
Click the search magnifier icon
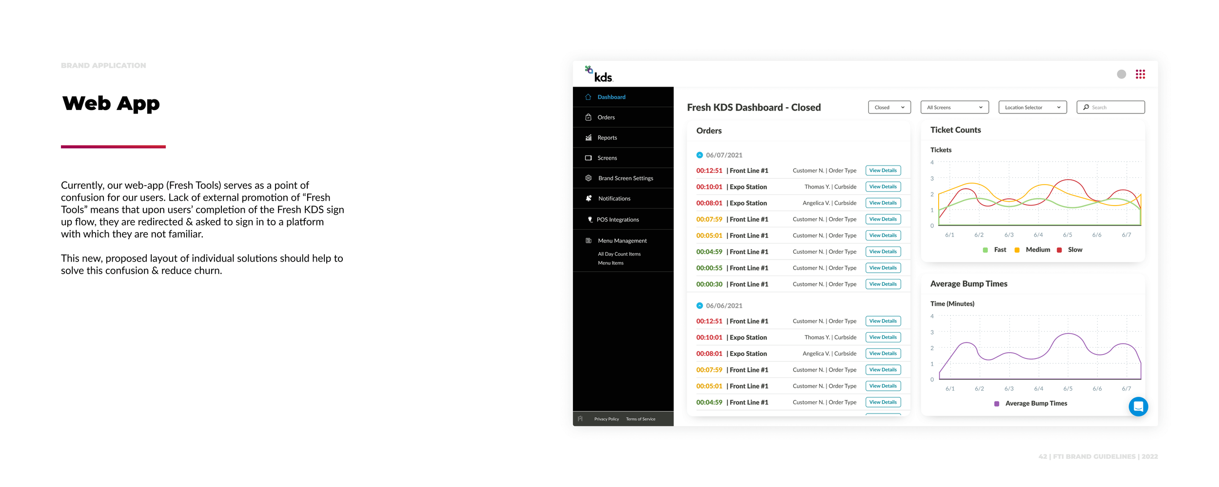pos(1086,107)
